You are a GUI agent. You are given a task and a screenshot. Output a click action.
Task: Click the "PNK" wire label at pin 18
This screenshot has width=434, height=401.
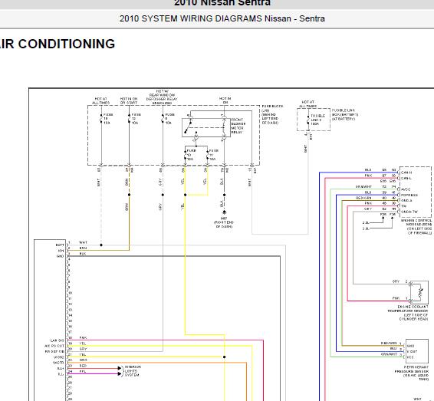(83, 337)
